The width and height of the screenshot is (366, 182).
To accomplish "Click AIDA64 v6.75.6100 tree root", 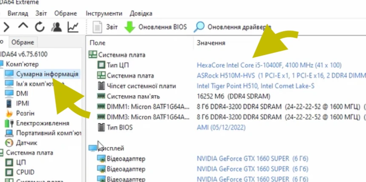I will click(23, 54).
